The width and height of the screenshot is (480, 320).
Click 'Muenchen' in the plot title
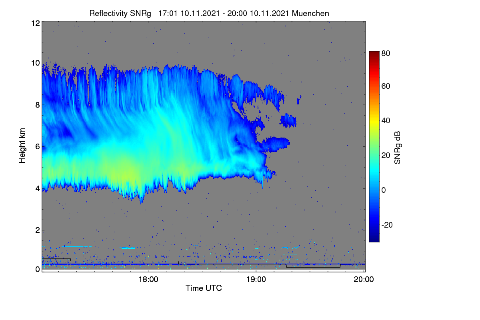(310, 13)
